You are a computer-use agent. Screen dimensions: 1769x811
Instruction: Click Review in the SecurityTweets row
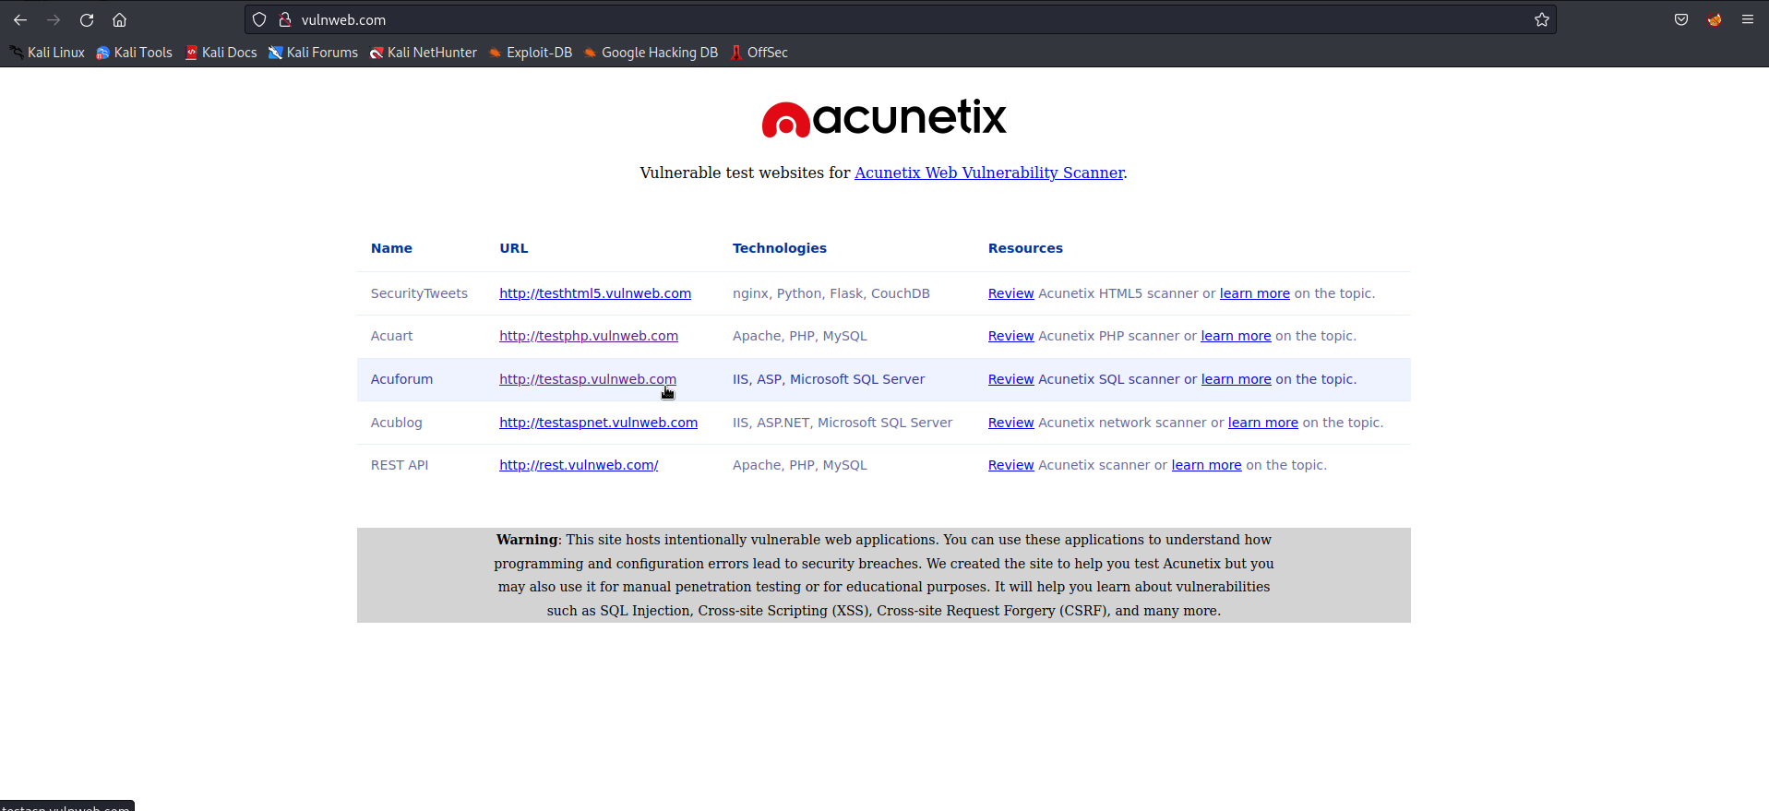(1010, 293)
